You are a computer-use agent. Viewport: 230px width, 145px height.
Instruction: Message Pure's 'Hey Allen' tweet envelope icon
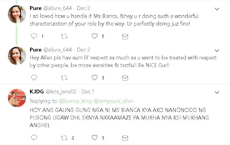(125, 77)
